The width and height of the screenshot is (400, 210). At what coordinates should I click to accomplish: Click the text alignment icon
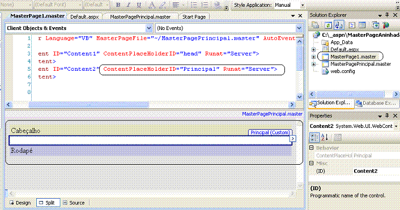pos(176,5)
